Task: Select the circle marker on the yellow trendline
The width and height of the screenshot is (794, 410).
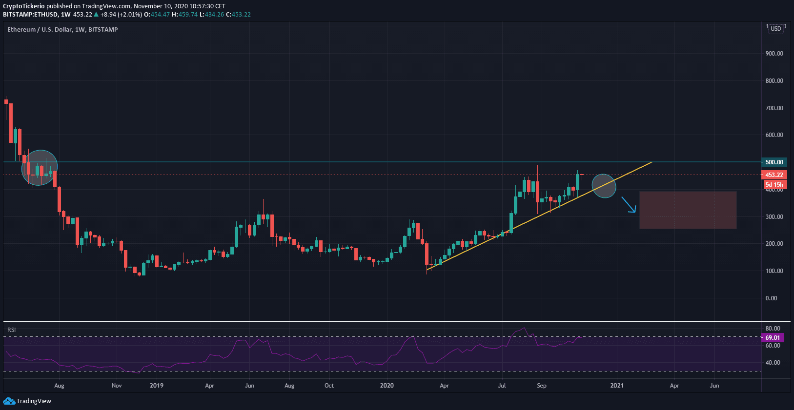Action: [x=604, y=186]
